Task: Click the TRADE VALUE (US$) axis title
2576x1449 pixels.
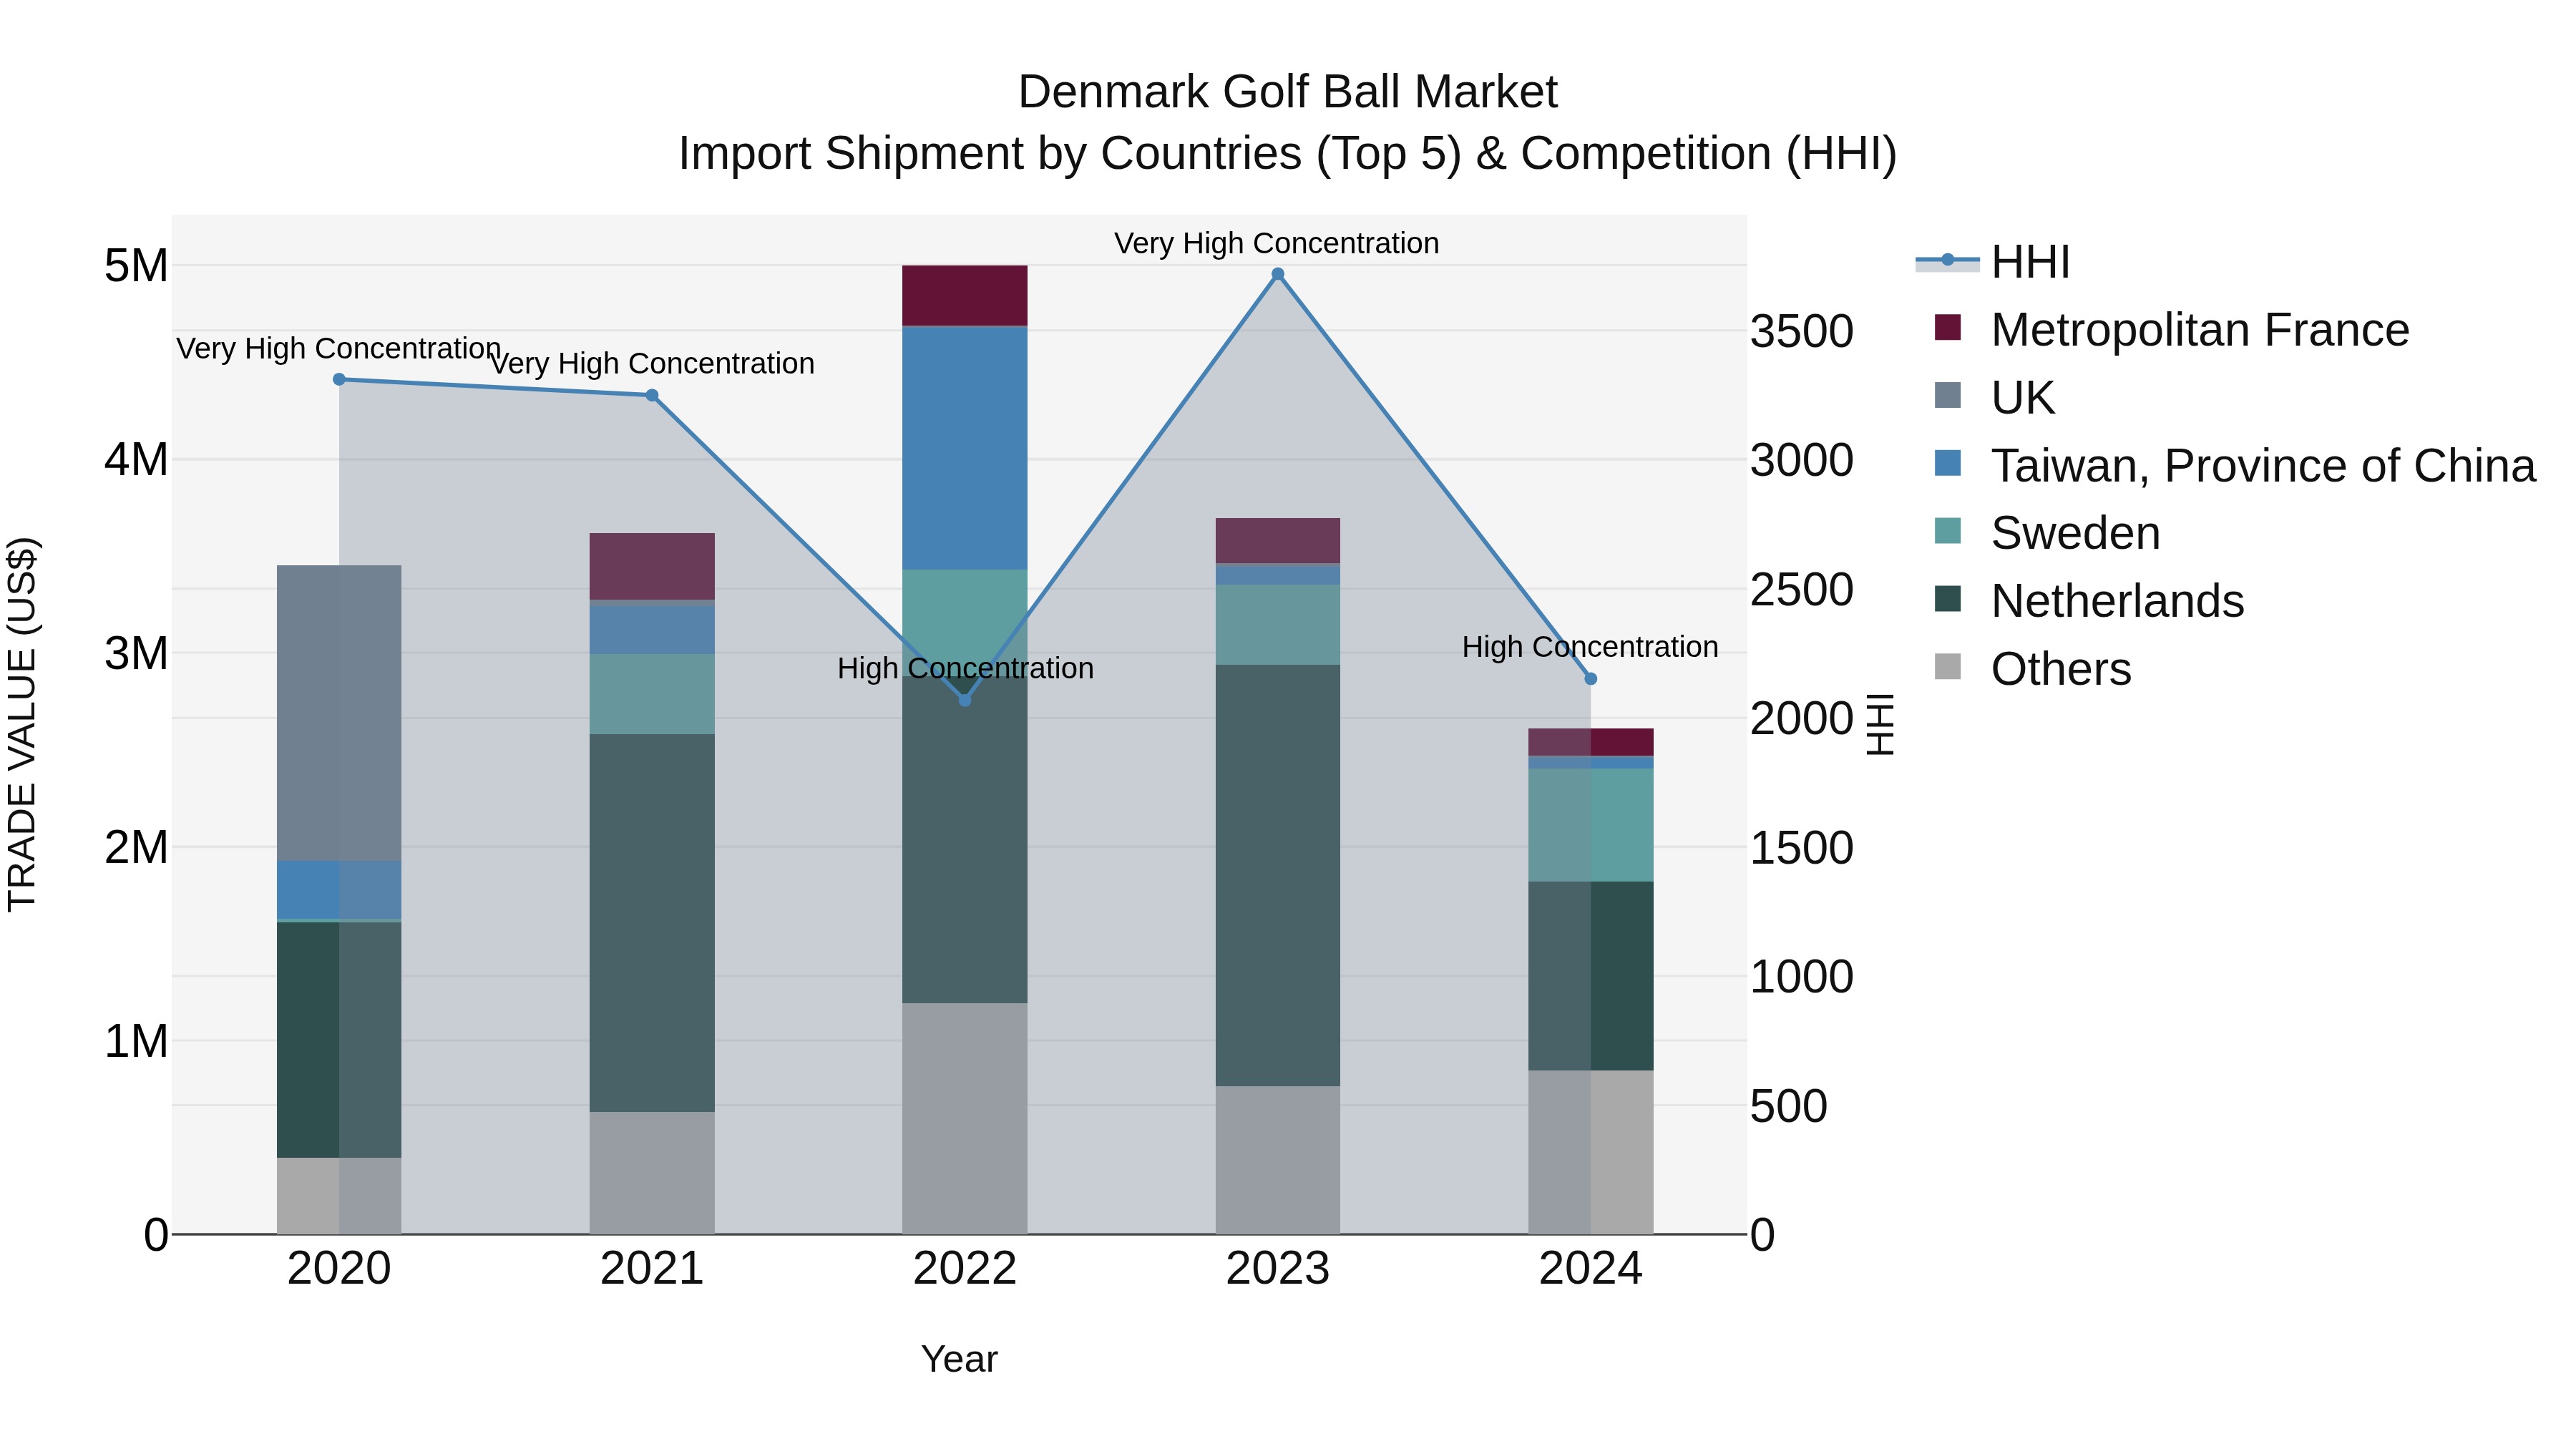Action: point(22,724)
